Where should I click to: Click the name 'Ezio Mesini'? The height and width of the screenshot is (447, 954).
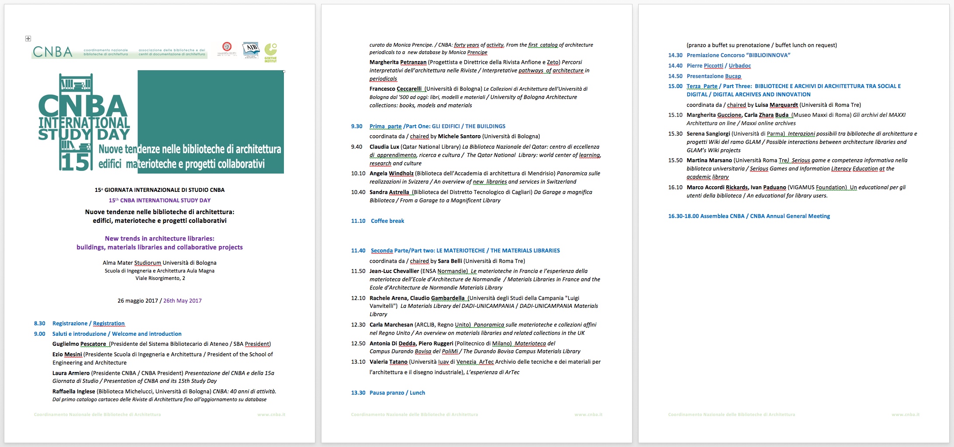67,355
